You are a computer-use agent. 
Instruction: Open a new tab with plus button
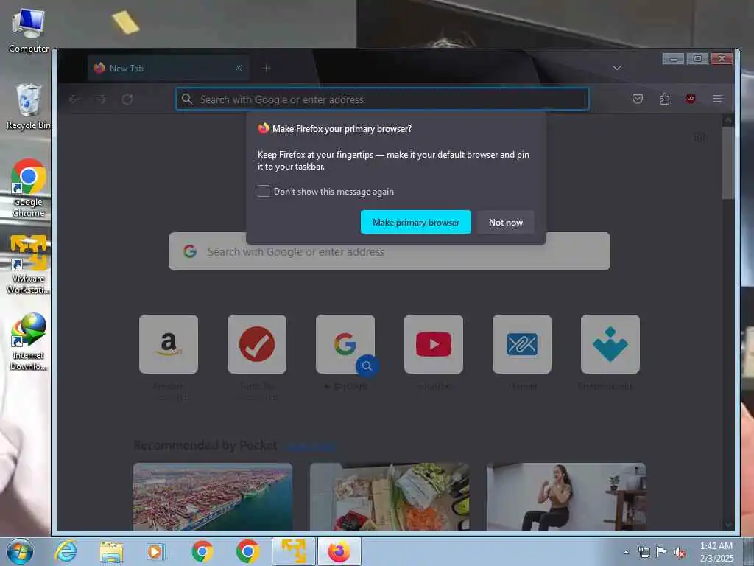pos(267,69)
